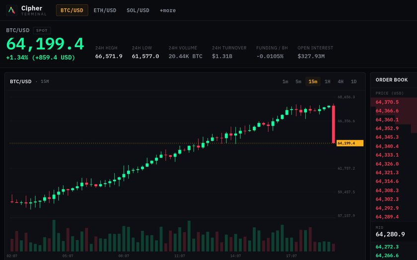
Task: Click the SPOT badge next to BTC/USD
Action: coord(42,31)
